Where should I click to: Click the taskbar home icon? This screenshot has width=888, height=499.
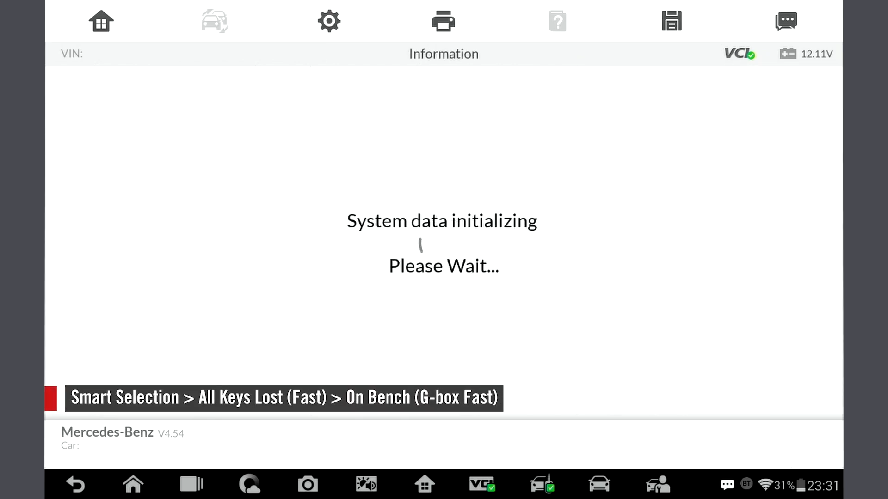click(133, 484)
